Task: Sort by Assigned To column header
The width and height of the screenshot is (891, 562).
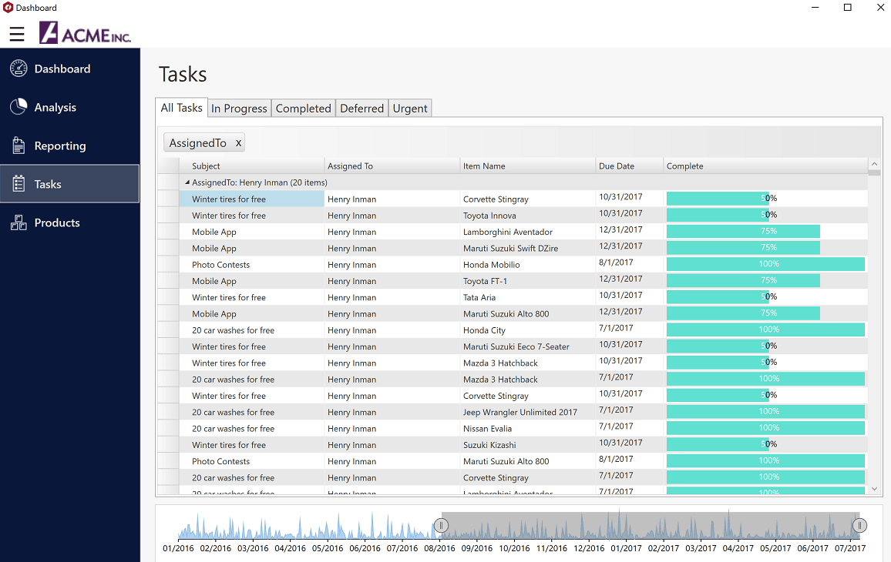Action: coord(392,166)
